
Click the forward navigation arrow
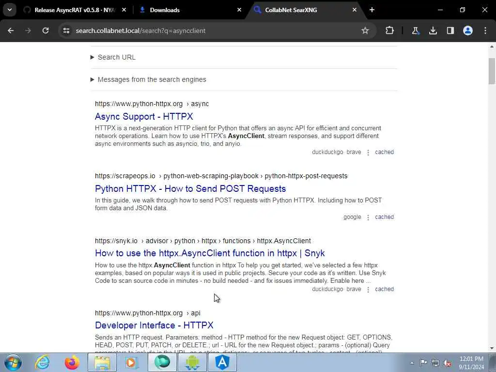[x=28, y=31]
